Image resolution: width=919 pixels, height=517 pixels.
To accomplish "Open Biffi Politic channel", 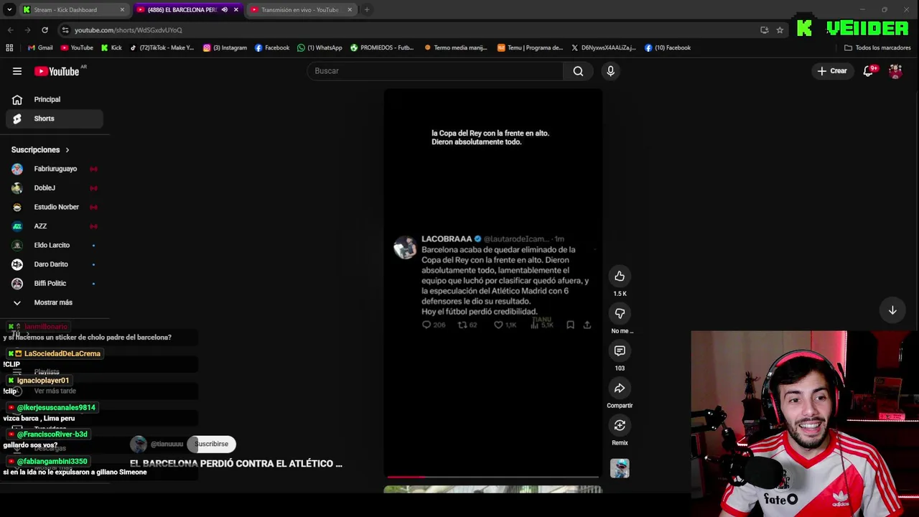I will coord(54,283).
